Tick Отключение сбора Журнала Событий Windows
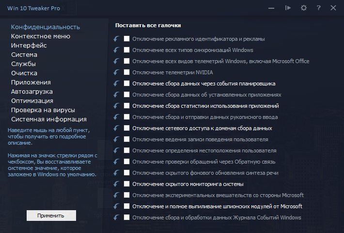The image size is (344, 233). coord(126,217)
